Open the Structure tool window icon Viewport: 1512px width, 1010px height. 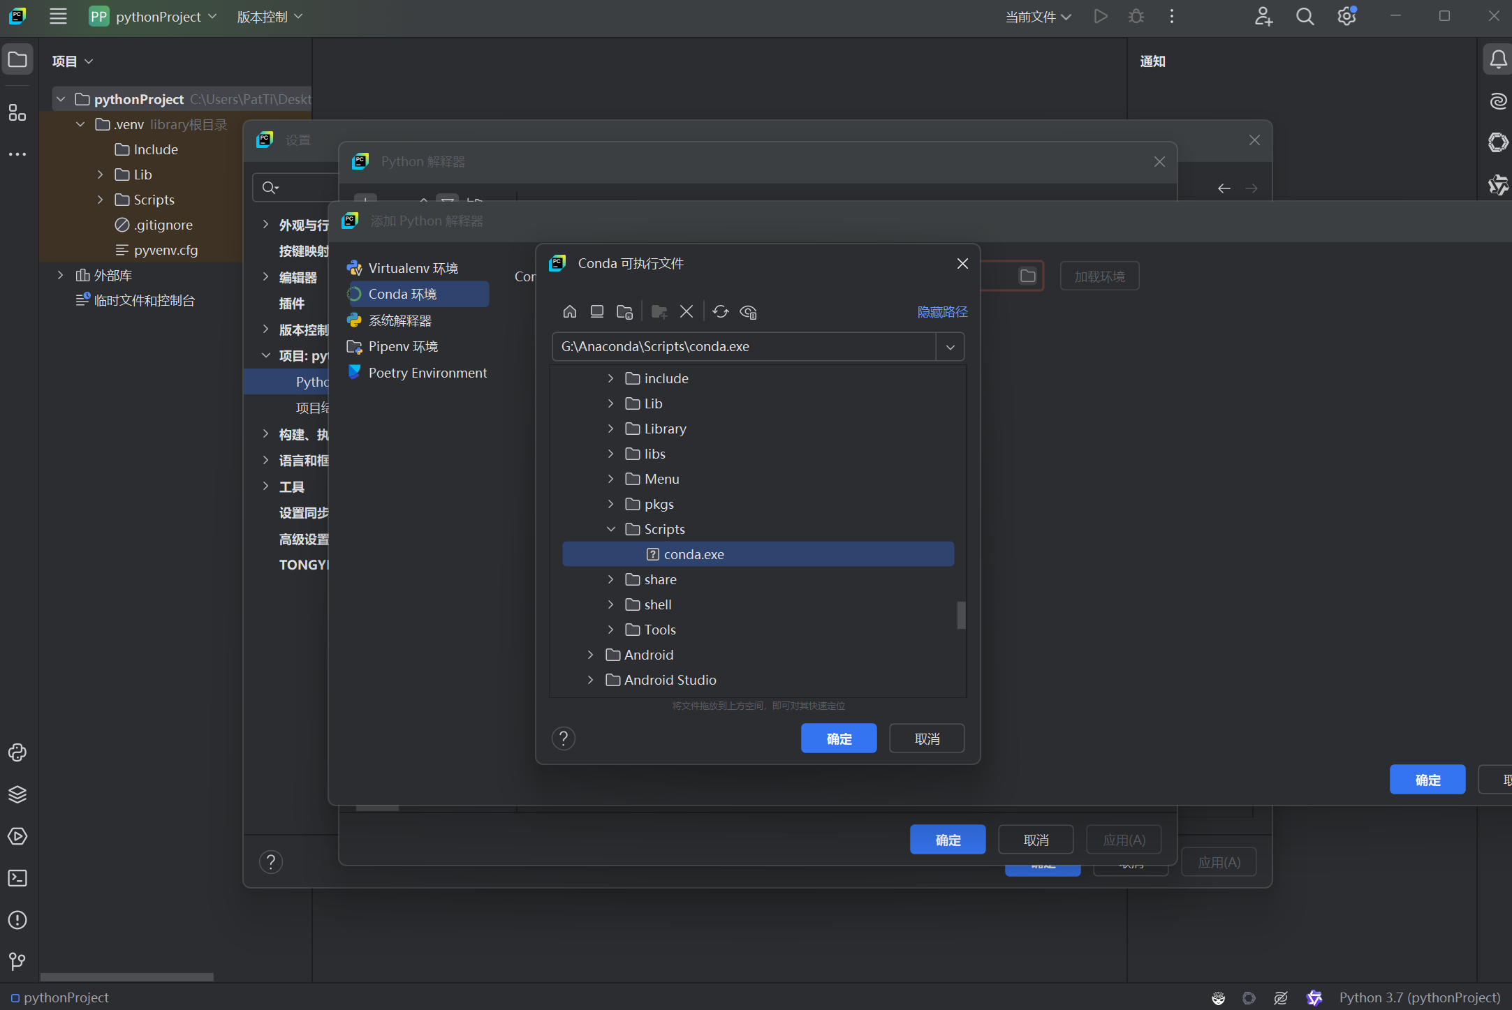pos(17,112)
